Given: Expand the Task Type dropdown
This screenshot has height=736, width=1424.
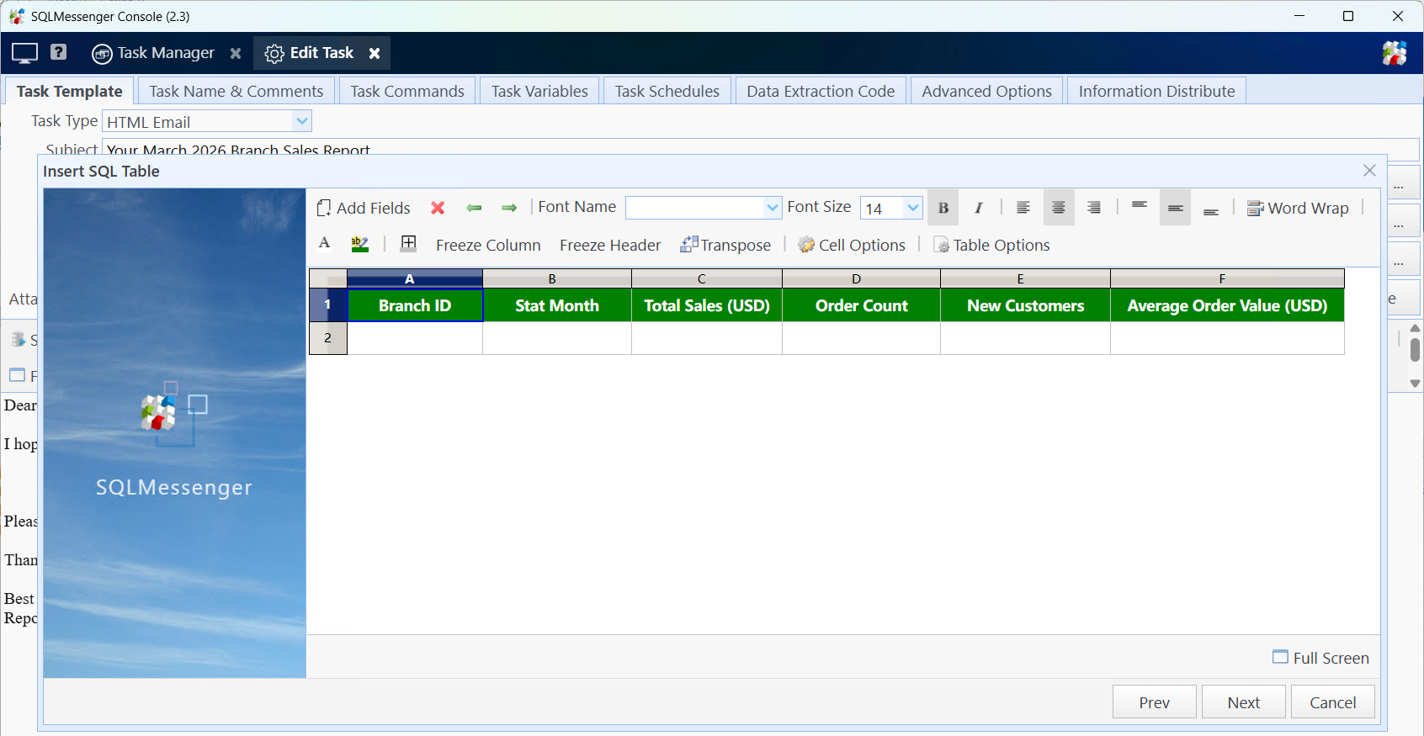Looking at the screenshot, I should [302, 121].
